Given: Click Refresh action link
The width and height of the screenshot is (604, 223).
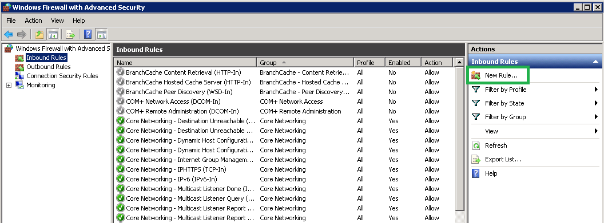Looking at the screenshot, I should pyautogui.click(x=496, y=145).
